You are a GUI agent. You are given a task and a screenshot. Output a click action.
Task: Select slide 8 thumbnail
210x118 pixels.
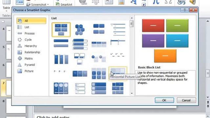point(16,106)
